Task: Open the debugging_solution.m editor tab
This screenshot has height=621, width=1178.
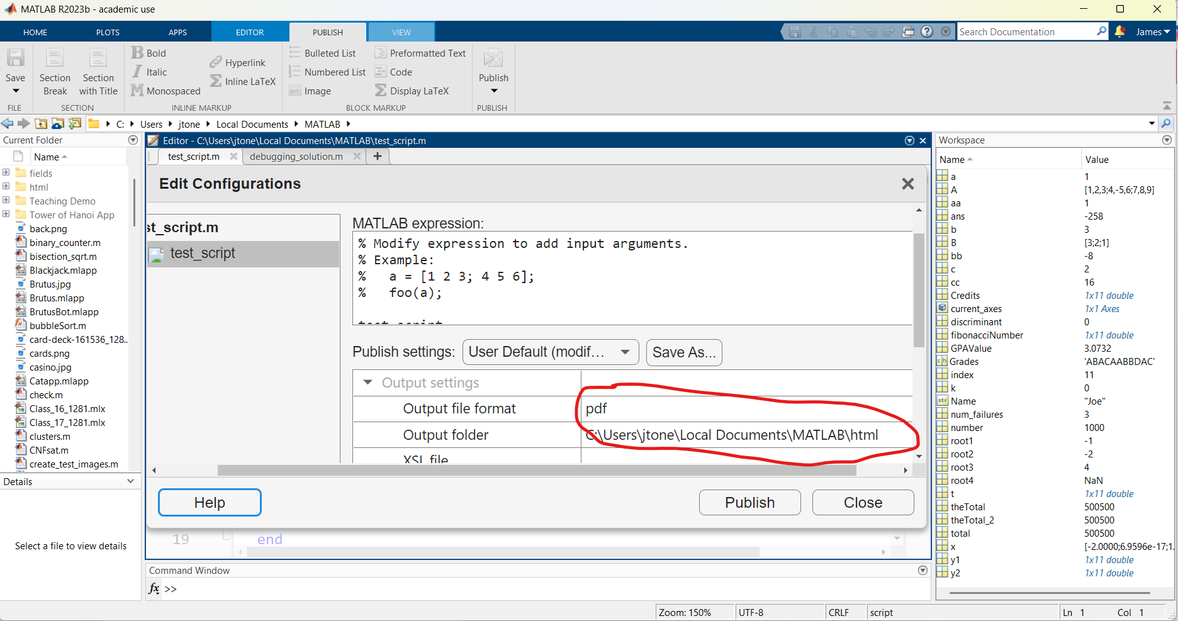Action: [296, 156]
